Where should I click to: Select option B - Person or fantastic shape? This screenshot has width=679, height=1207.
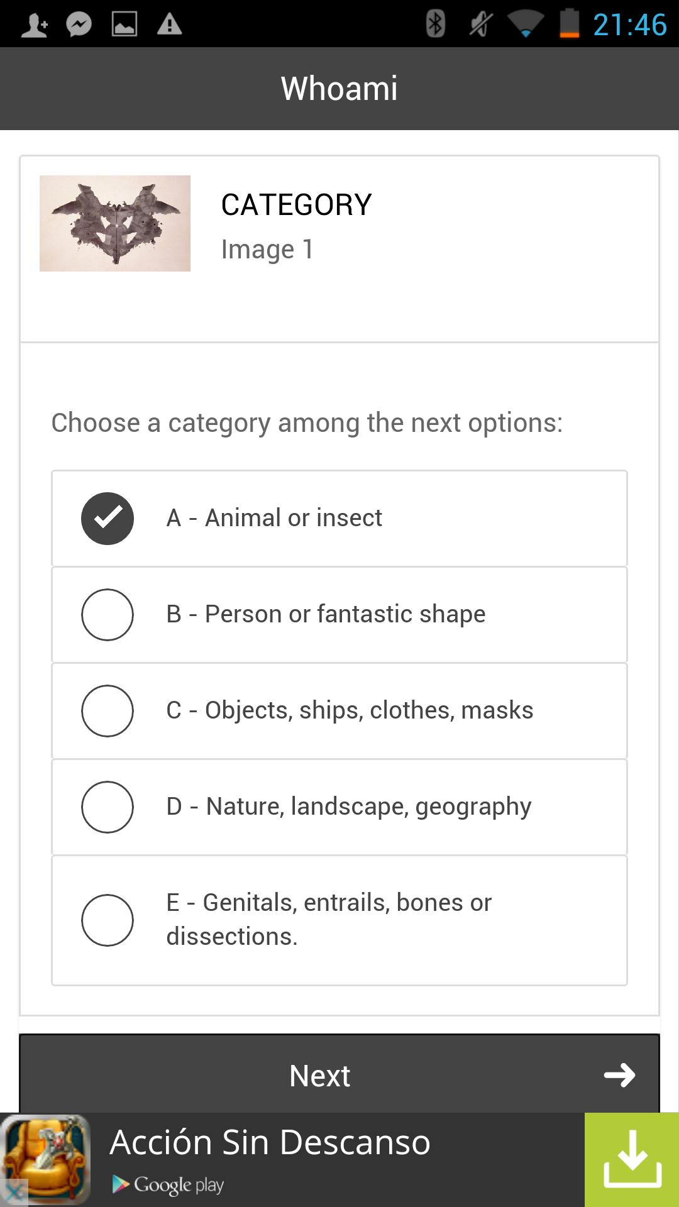tap(108, 615)
